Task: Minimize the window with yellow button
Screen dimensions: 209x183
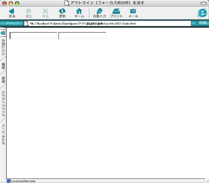Action: pos(11,3)
